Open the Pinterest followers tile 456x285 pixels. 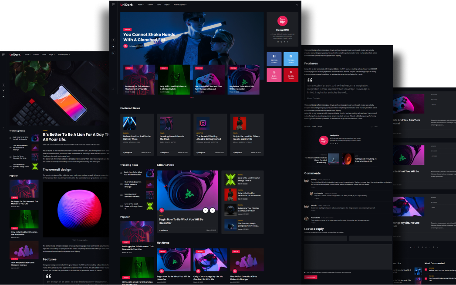coord(290,74)
